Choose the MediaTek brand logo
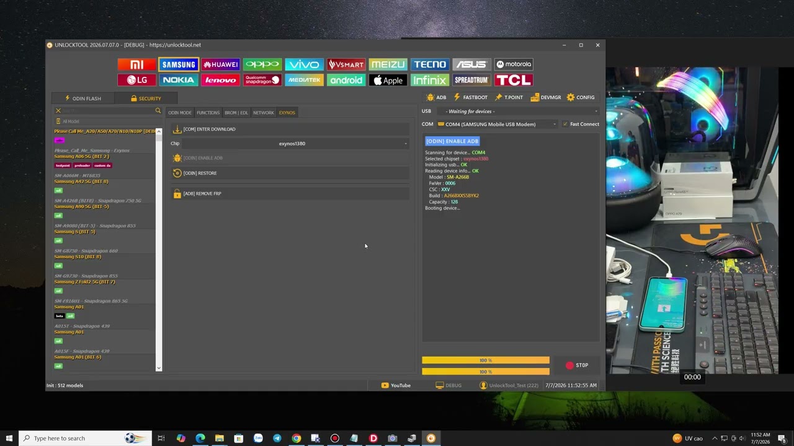 304,80
